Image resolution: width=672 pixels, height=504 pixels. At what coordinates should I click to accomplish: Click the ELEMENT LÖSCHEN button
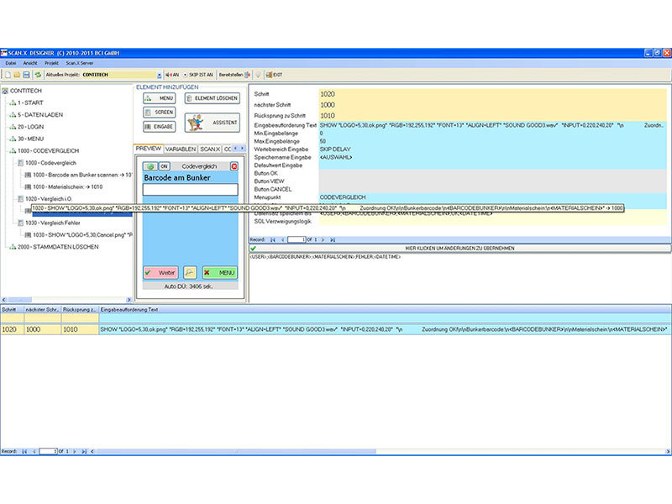(212, 98)
